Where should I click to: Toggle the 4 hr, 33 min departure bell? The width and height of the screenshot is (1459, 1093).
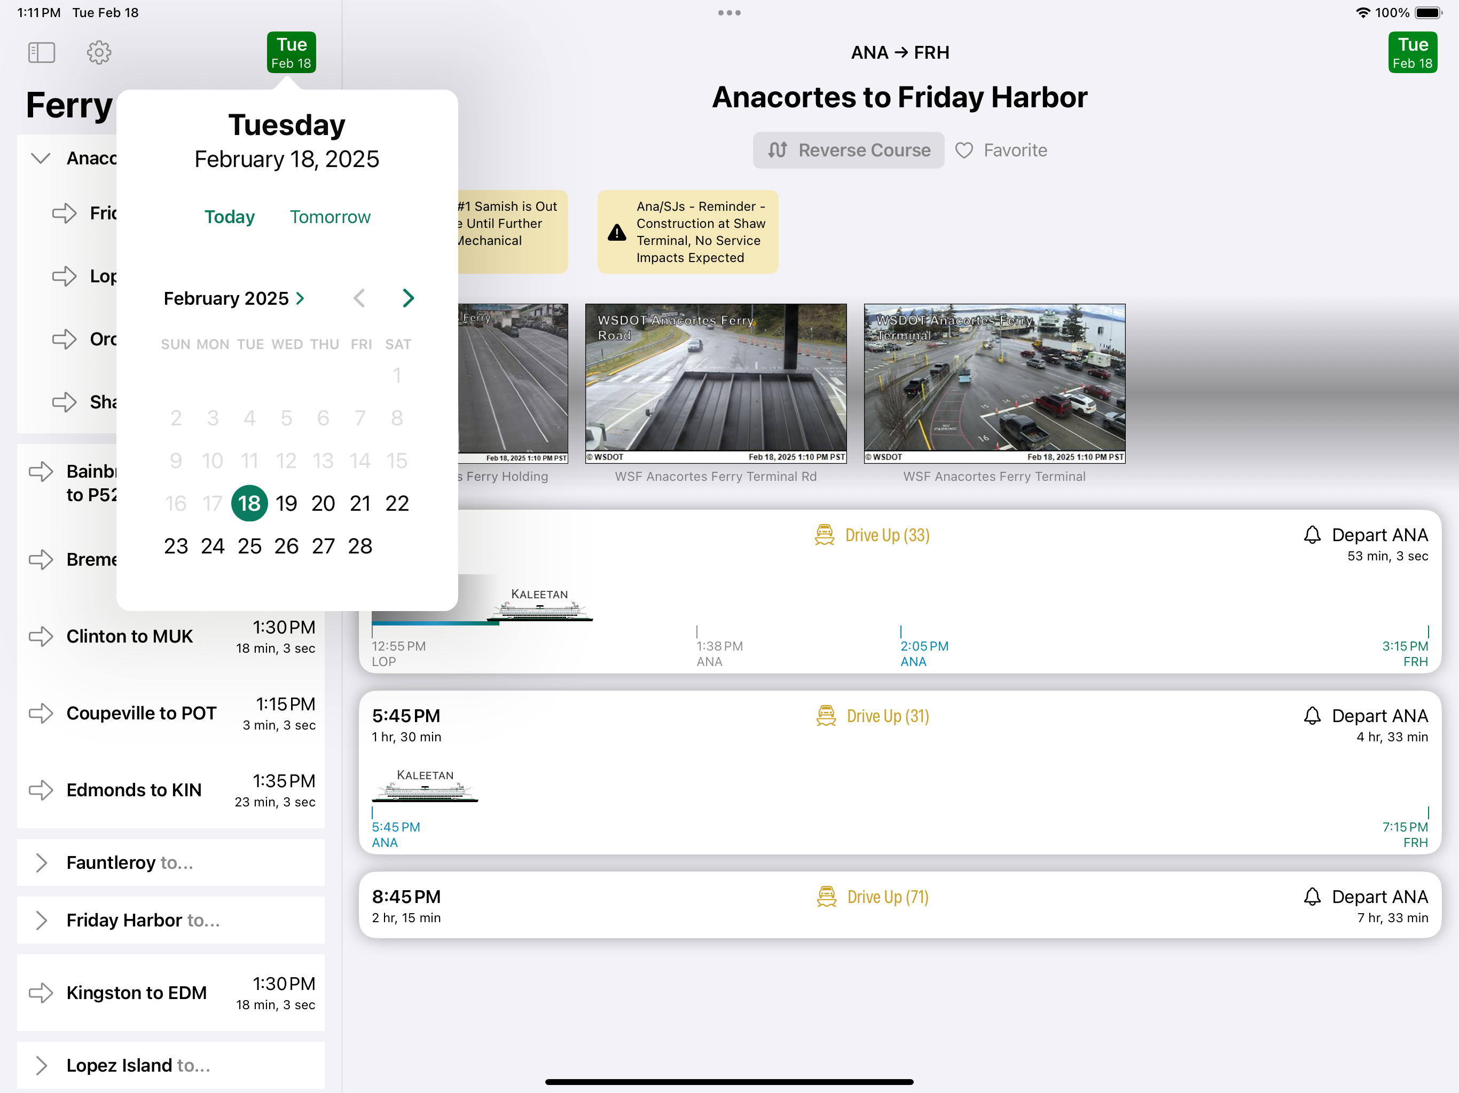pos(1312,716)
